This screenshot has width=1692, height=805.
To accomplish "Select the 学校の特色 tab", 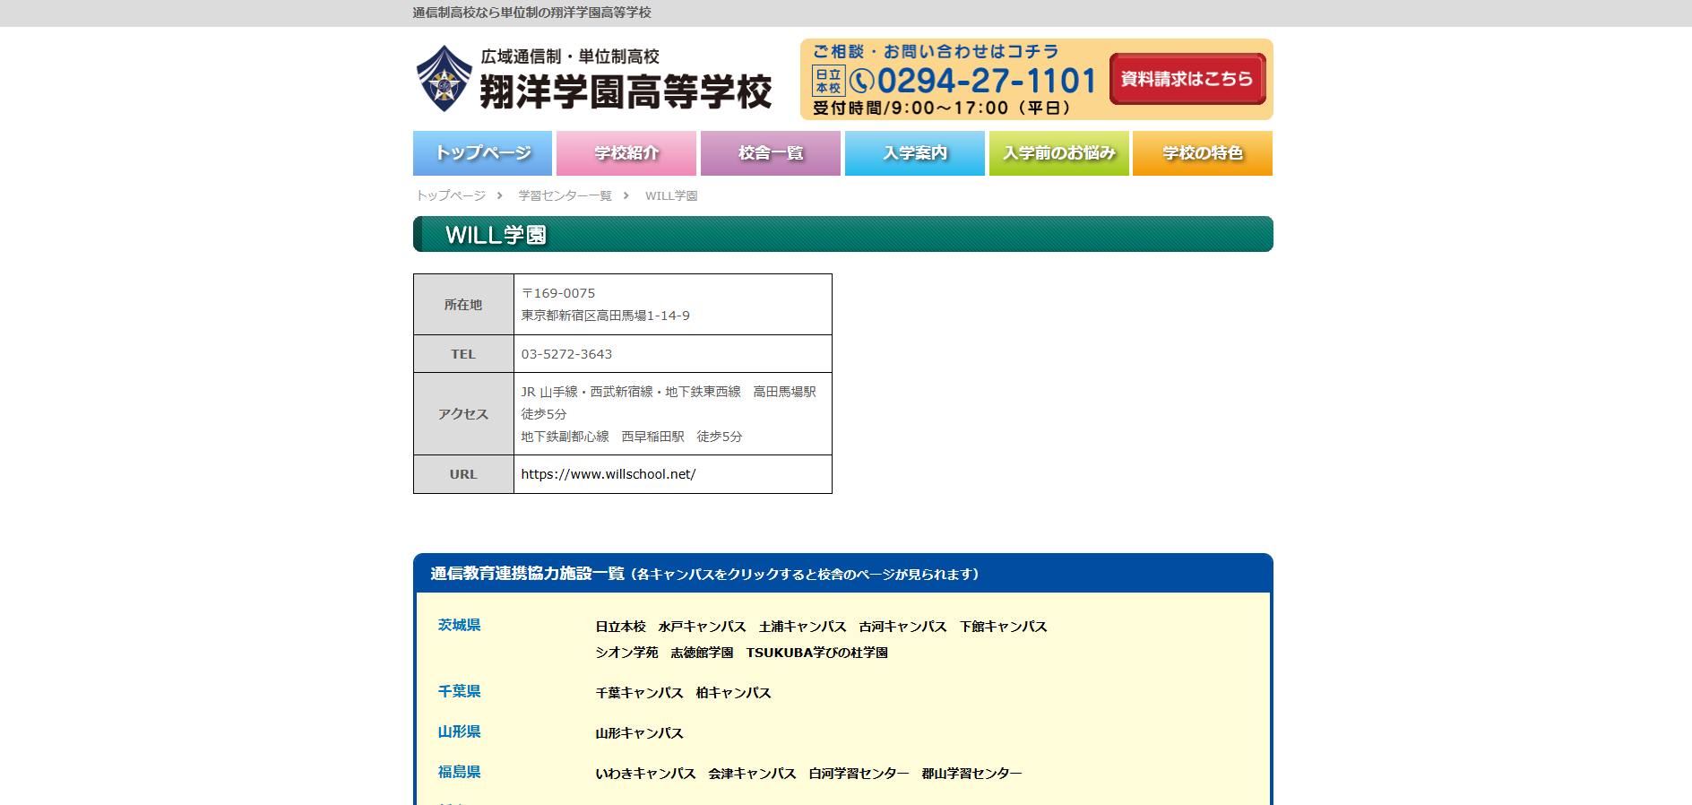I will [x=1202, y=153].
